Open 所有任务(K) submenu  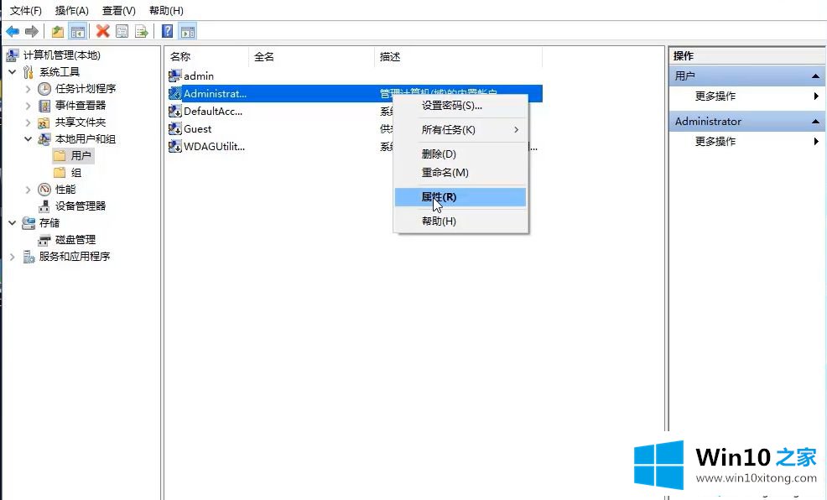coord(448,130)
